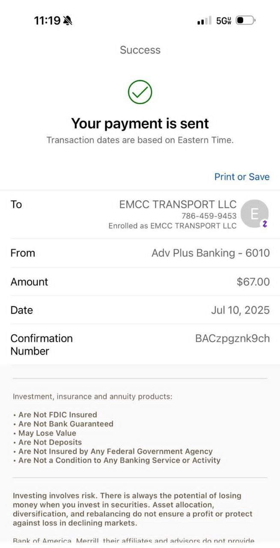Click the gray E recipient avatar
This screenshot has width=280, height=548.
coord(254,213)
